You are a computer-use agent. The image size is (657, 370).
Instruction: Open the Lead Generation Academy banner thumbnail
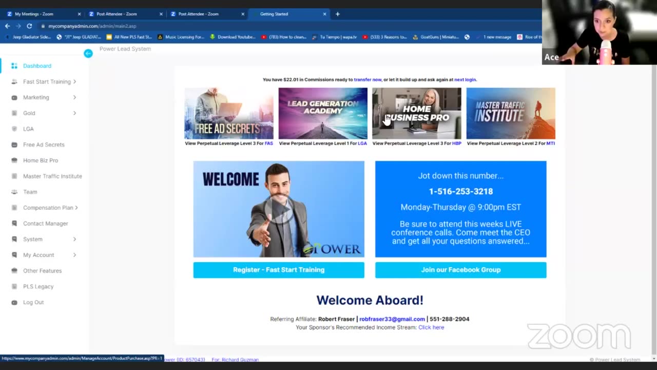[323, 114]
